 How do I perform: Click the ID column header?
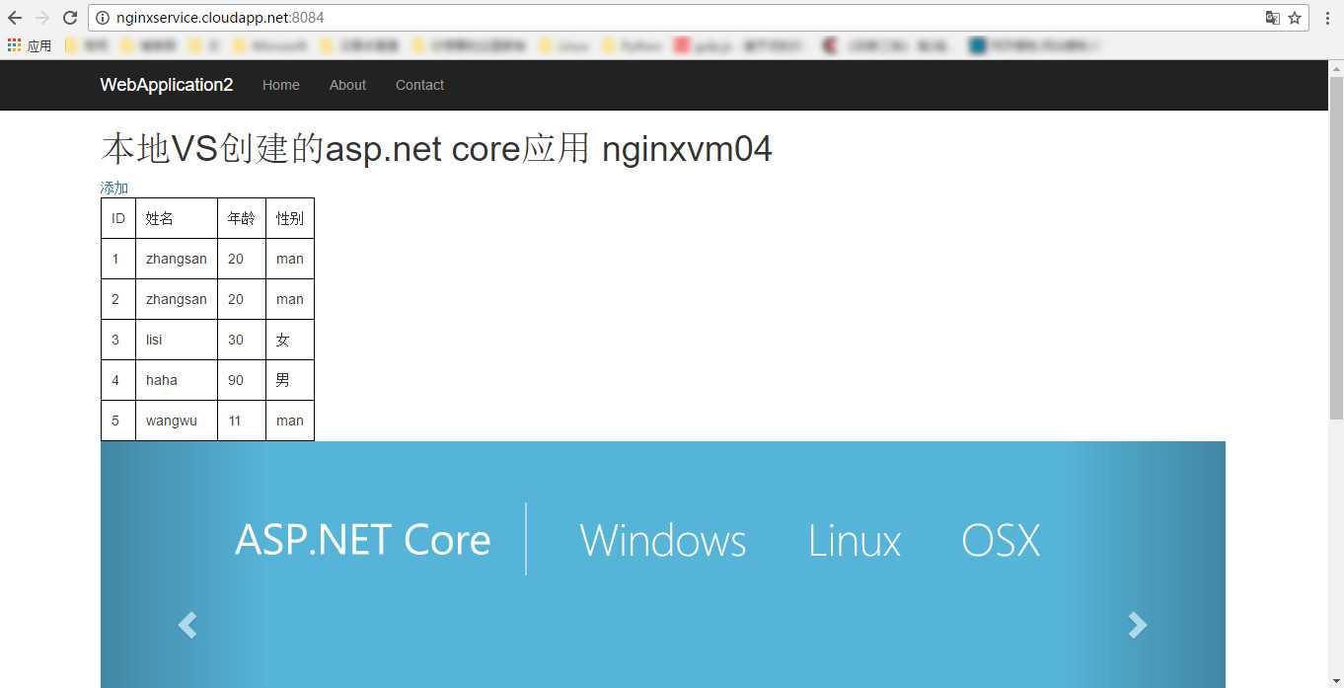click(118, 218)
